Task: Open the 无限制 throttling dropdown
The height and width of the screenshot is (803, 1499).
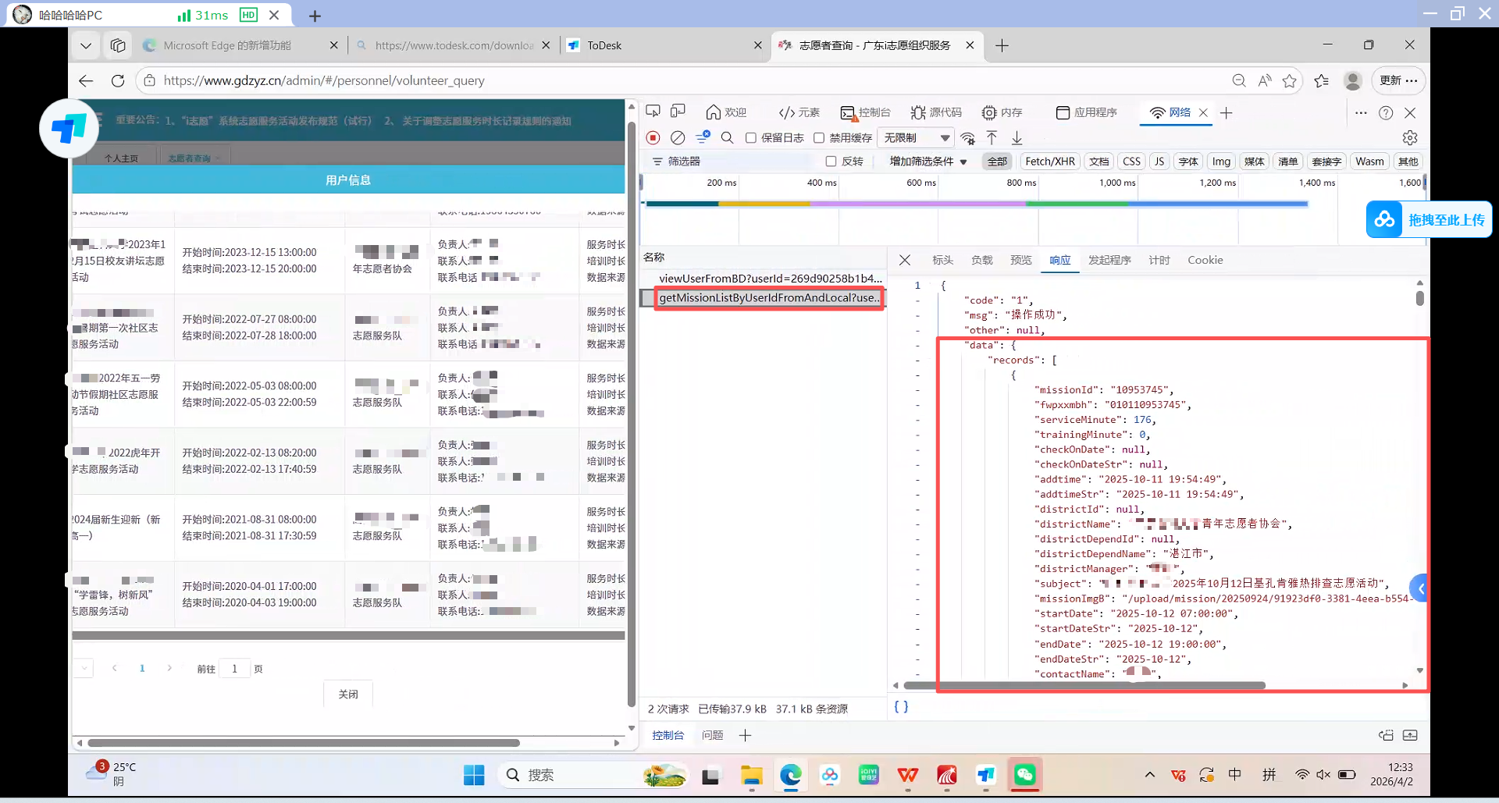Action: point(917,138)
